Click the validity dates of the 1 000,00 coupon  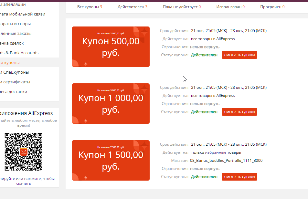229,88
